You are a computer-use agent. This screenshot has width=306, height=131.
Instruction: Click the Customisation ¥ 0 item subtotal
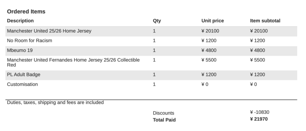pyautogui.click(x=253, y=84)
